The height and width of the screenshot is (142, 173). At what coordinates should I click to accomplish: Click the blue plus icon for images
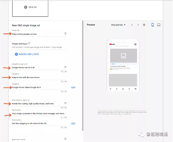(x=16, y=54)
